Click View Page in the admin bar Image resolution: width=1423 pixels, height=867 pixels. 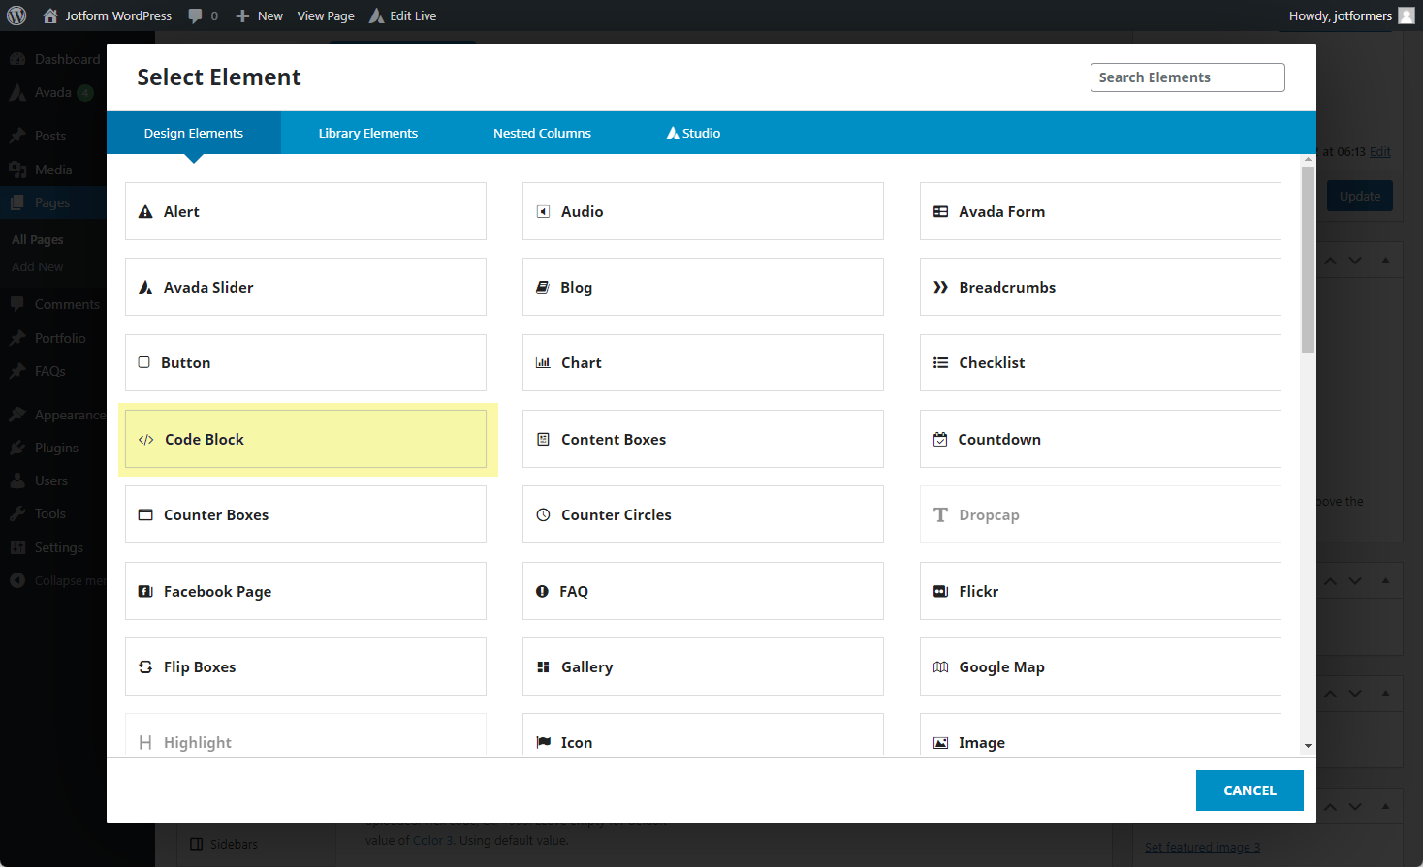[326, 16]
